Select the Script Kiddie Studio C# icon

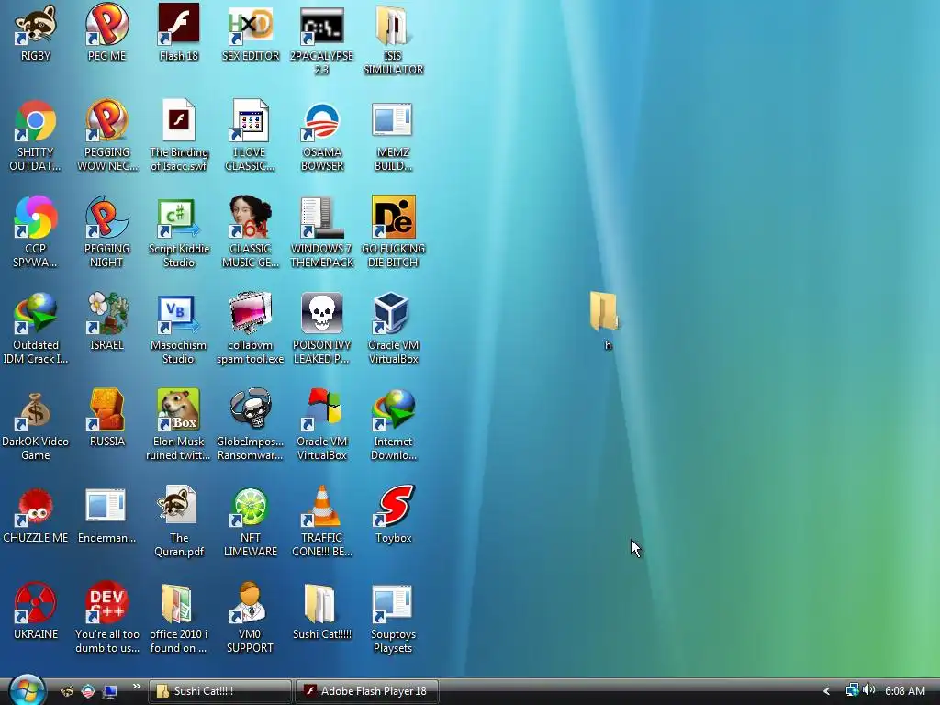click(x=179, y=217)
